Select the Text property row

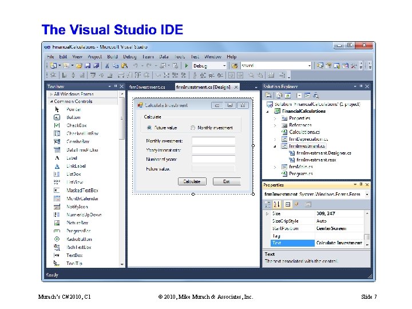(317, 243)
